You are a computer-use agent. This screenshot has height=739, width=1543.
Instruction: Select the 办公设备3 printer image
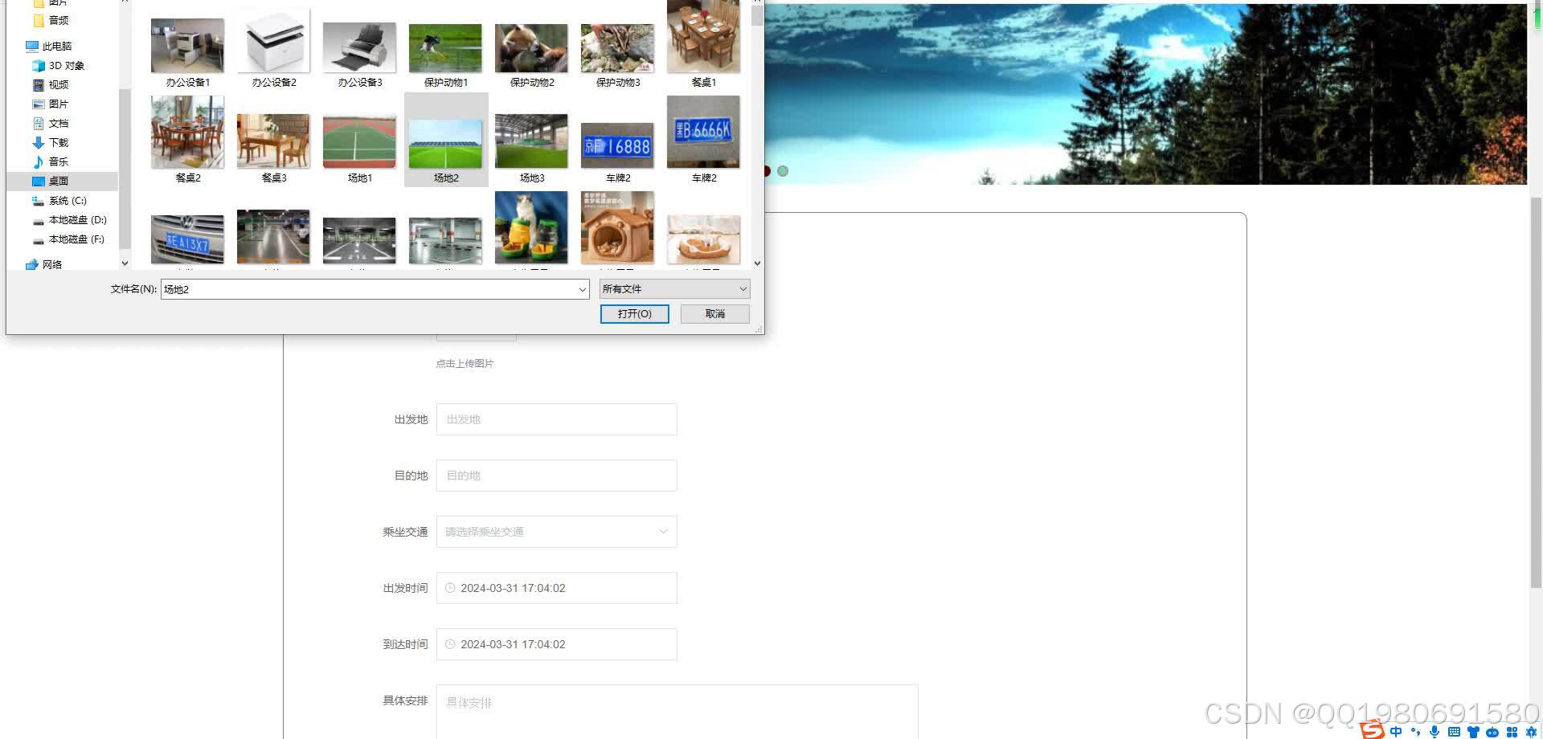[x=359, y=54]
